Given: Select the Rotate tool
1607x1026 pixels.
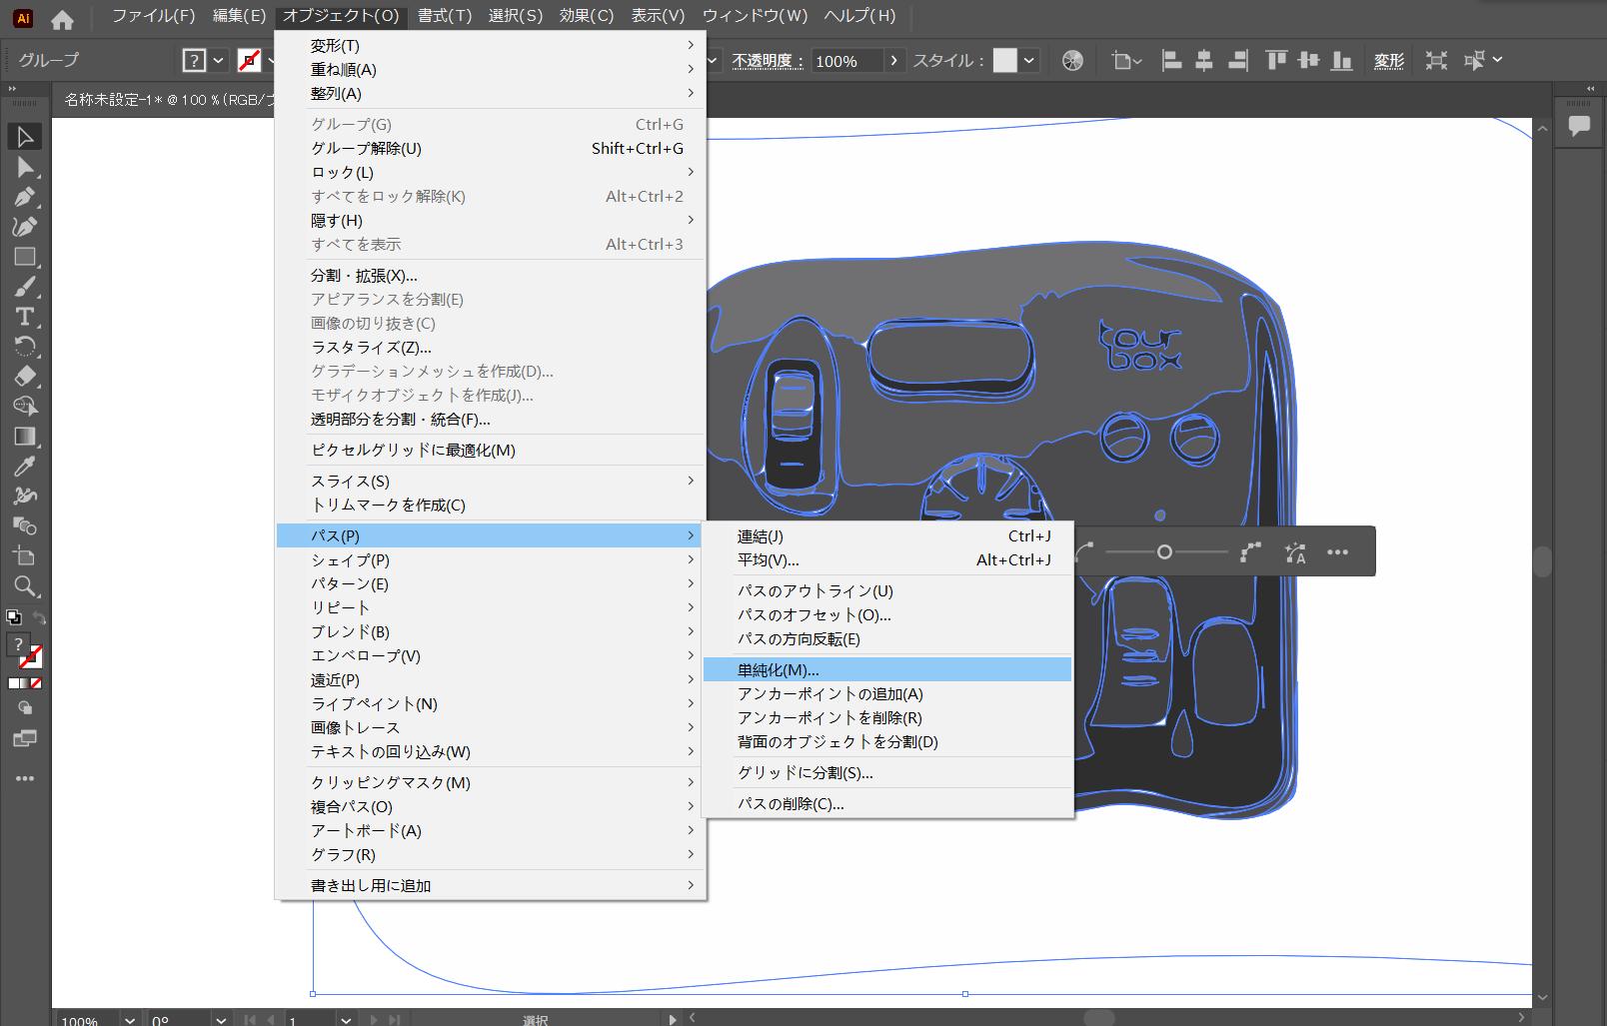Looking at the screenshot, I should (x=25, y=347).
